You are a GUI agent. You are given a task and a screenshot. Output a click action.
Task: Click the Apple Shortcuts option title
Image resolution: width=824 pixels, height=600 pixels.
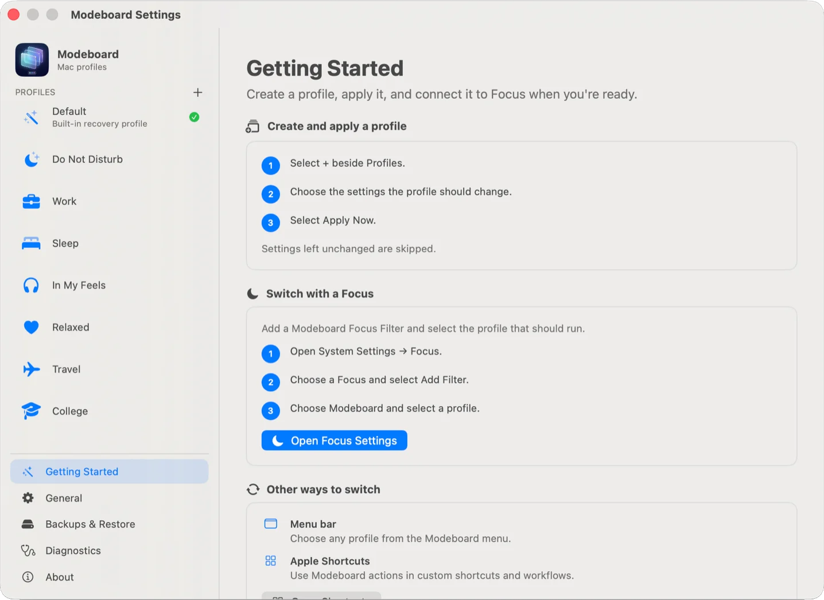point(330,561)
